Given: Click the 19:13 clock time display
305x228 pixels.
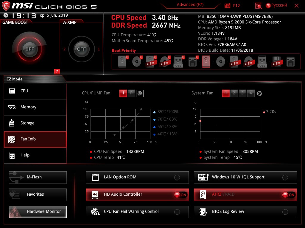Looking at the screenshot, I should tap(24, 15).
